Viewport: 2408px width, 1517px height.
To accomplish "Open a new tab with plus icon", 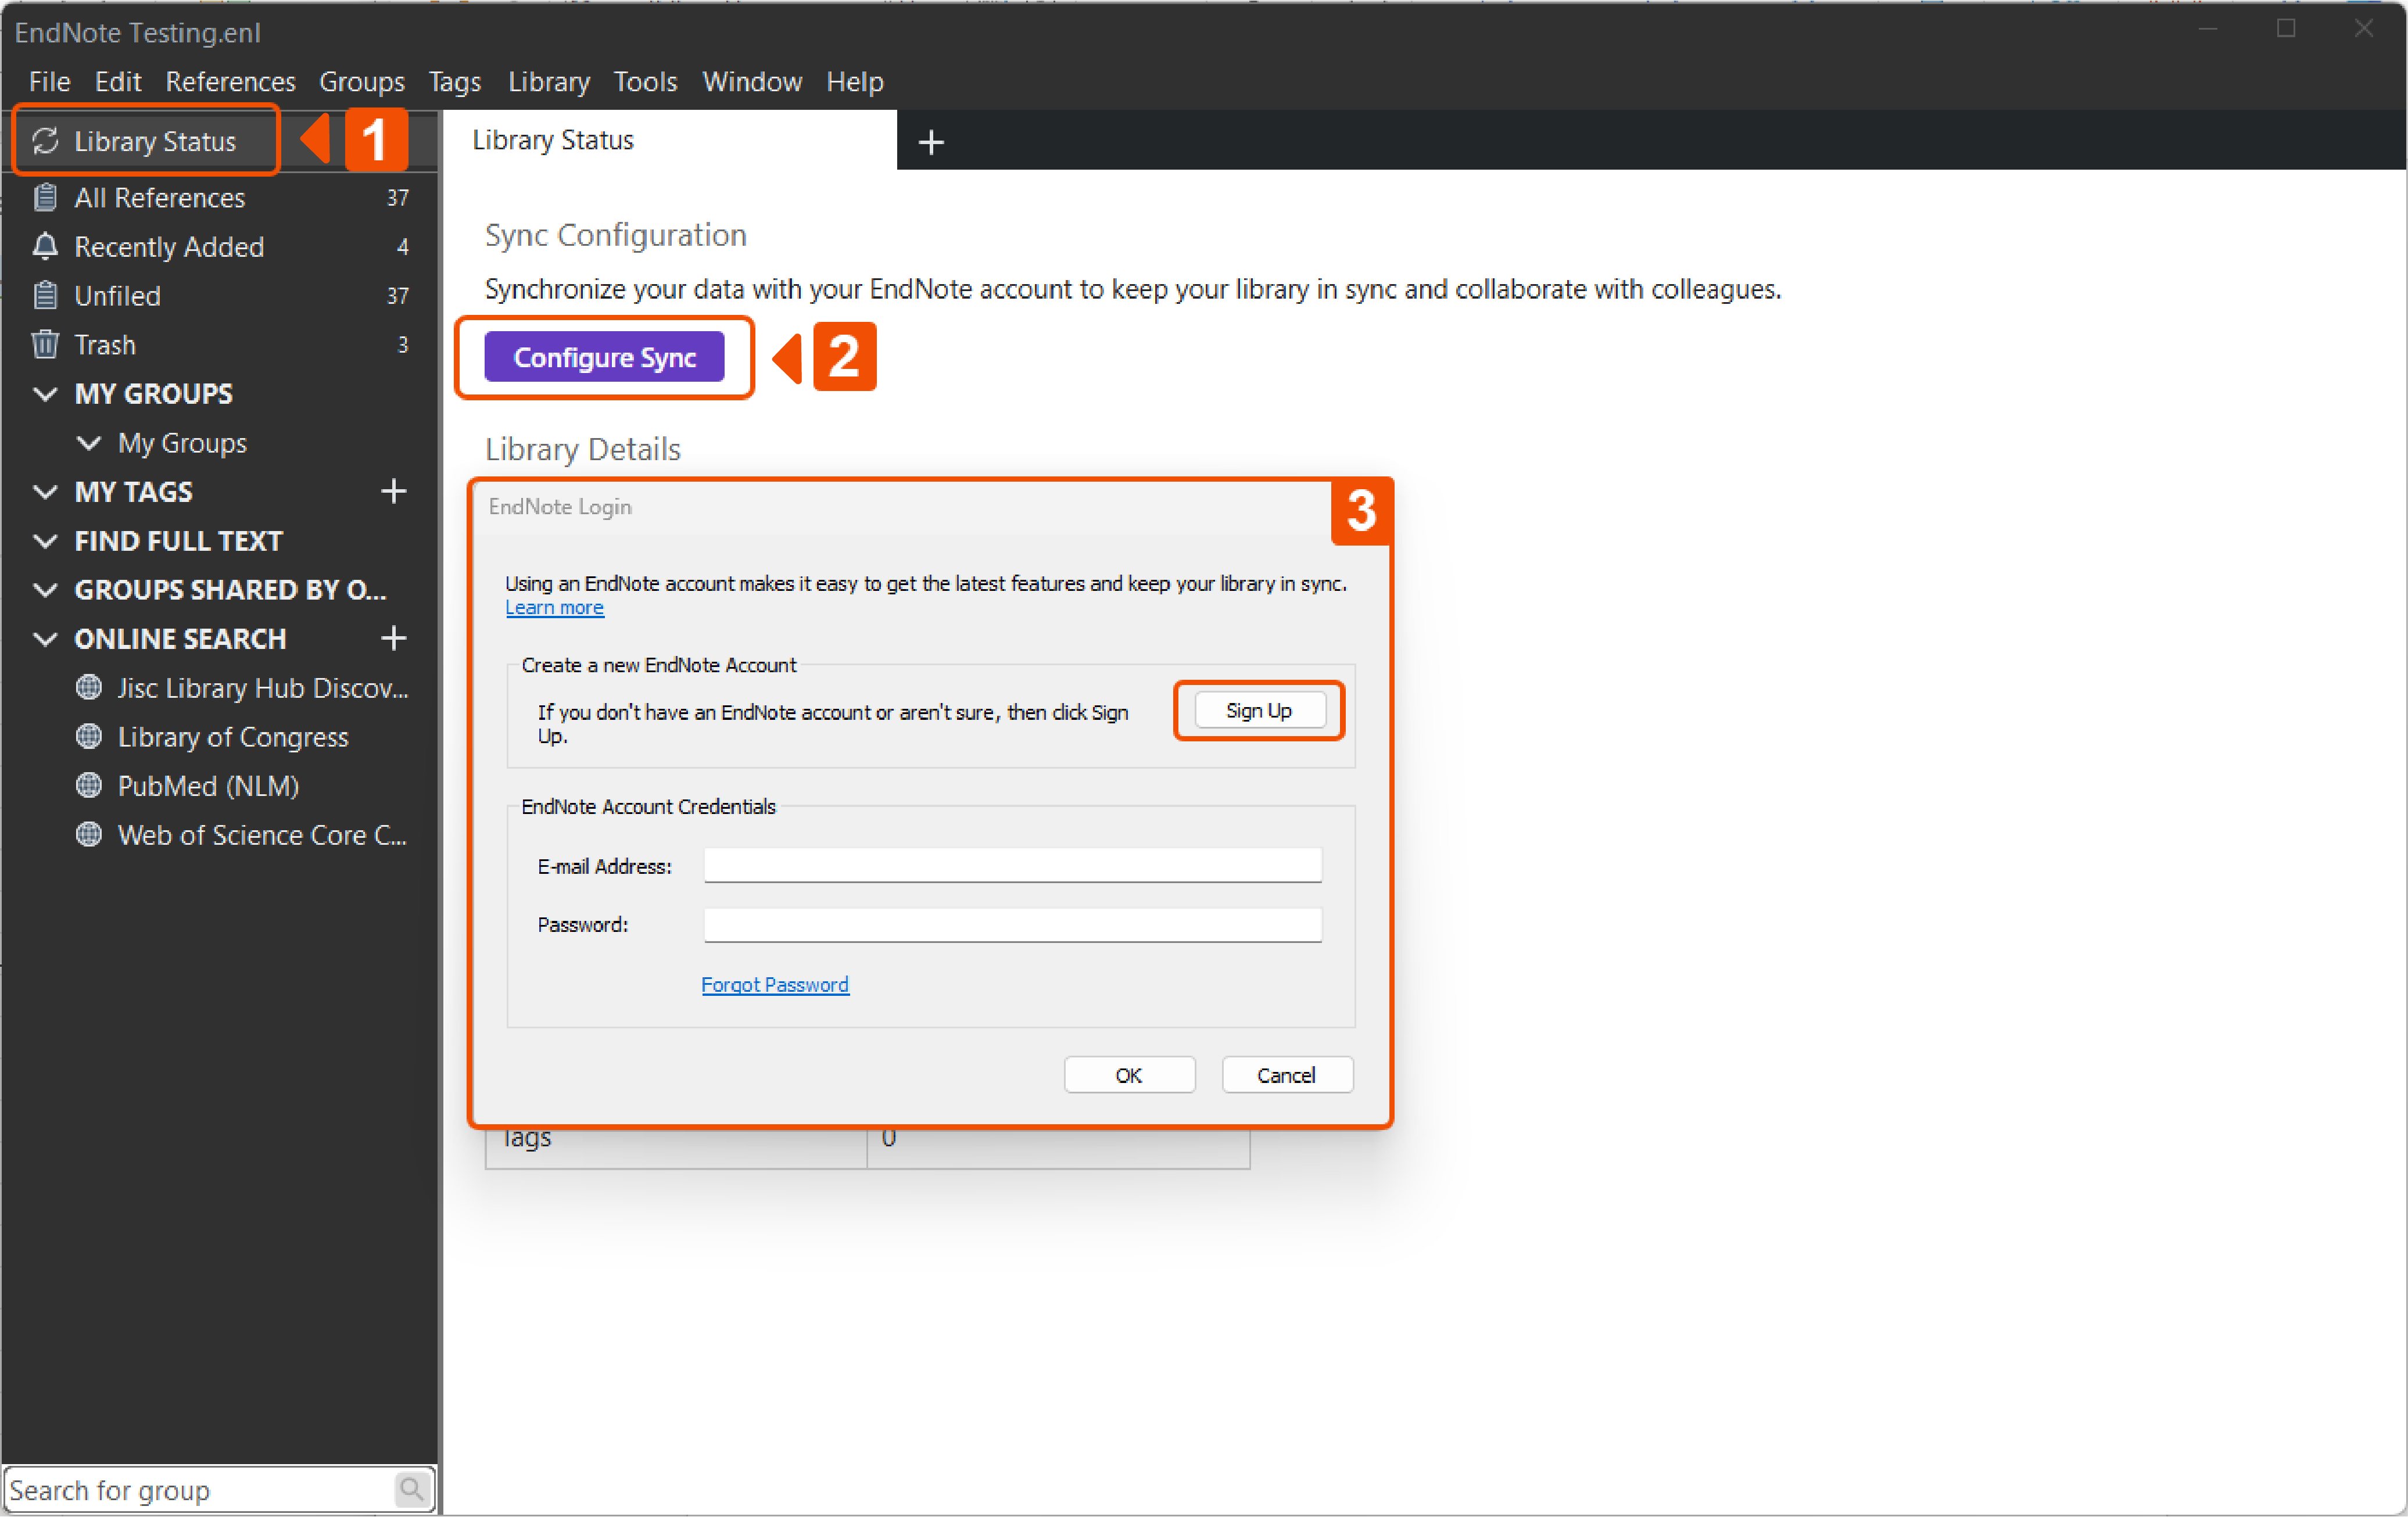I will click(x=931, y=142).
